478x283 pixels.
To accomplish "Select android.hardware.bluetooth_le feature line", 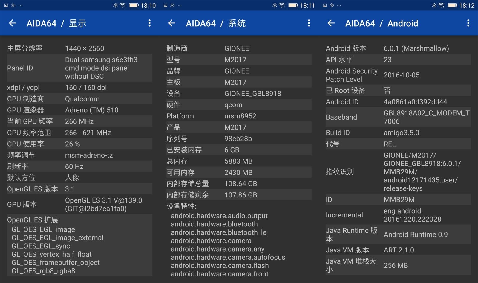I will (x=219, y=232).
